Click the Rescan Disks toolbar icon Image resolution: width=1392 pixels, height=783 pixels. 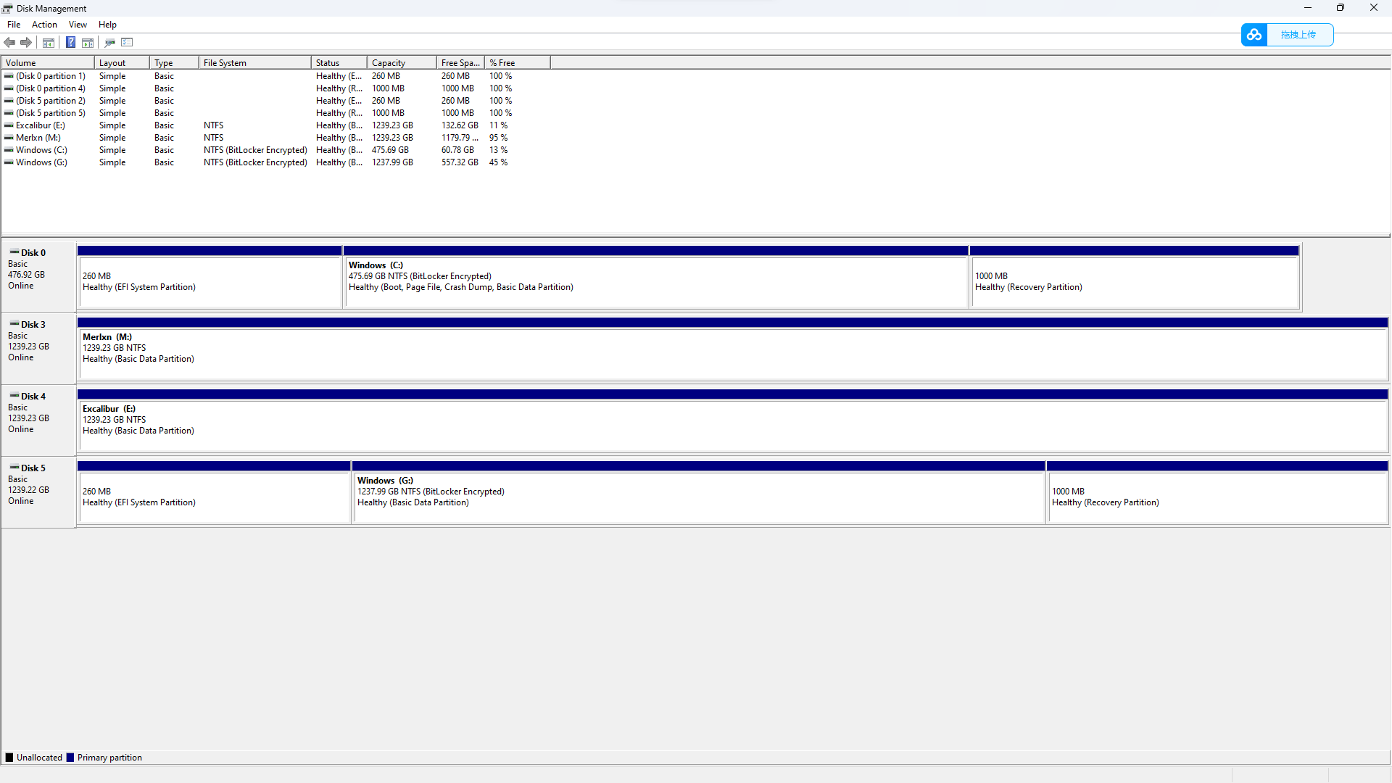tap(110, 42)
